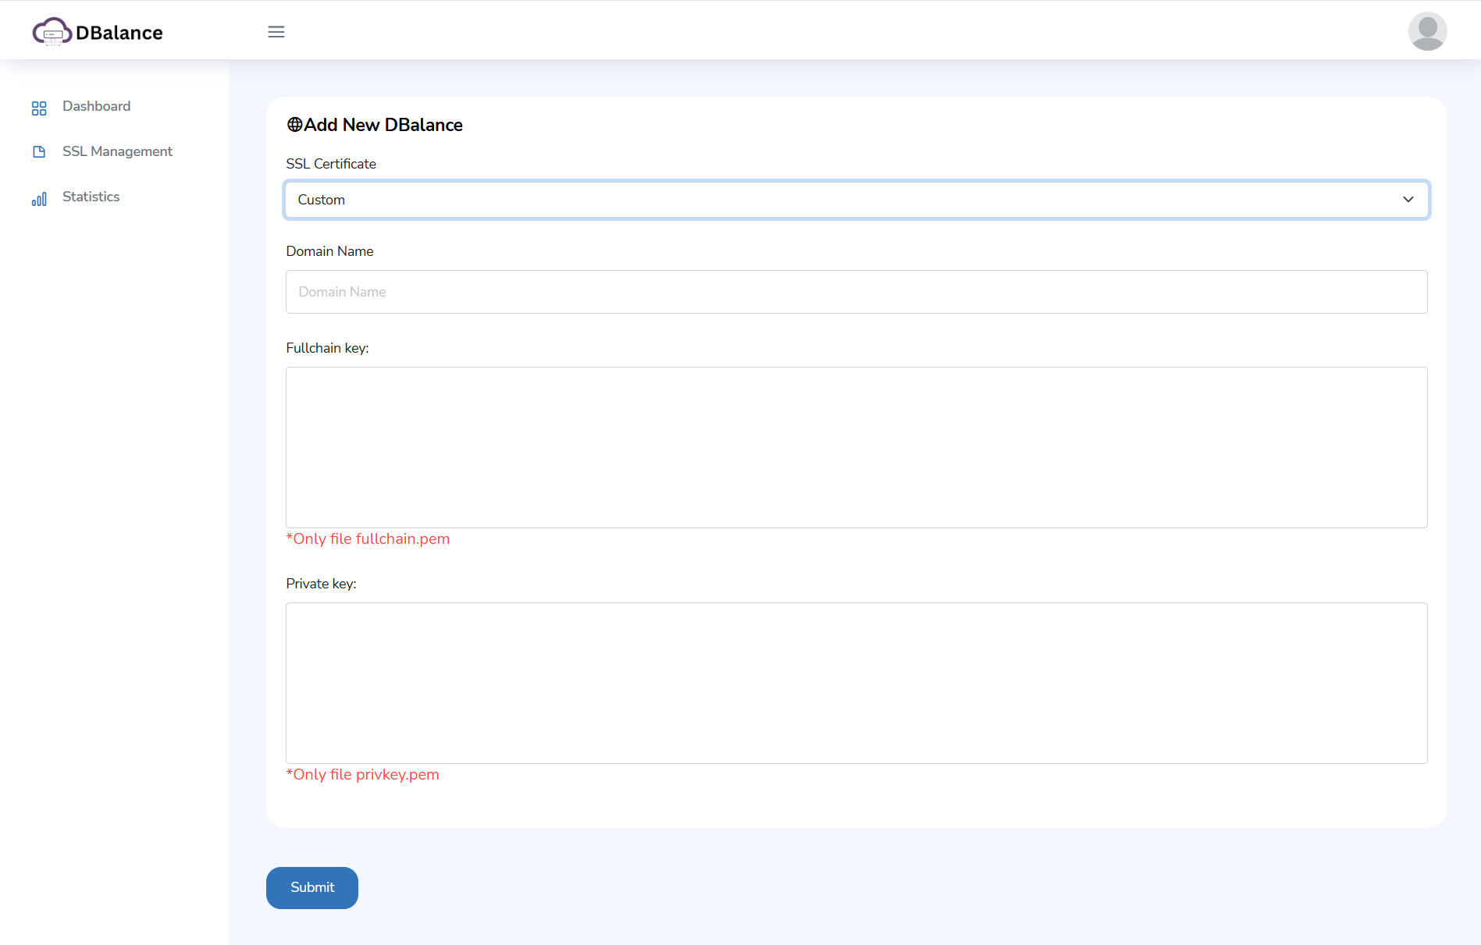Open the SSL Certificate dropdown showing Custom
The width and height of the screenshot is (1481, 945).
point(856,200)
